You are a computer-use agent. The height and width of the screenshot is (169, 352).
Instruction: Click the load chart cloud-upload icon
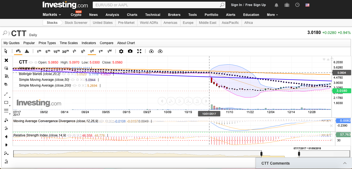tap(160, 51)
